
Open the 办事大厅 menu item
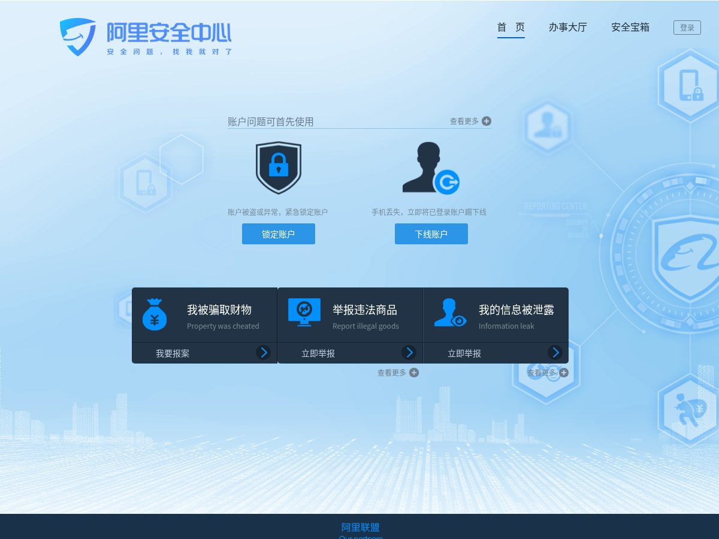point(568,28)
